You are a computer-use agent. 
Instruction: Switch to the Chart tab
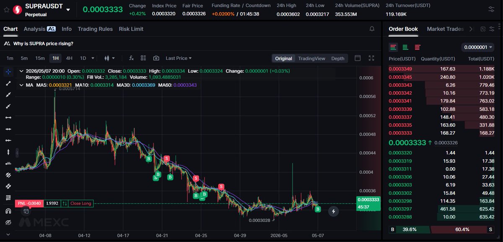pos(10,29)
